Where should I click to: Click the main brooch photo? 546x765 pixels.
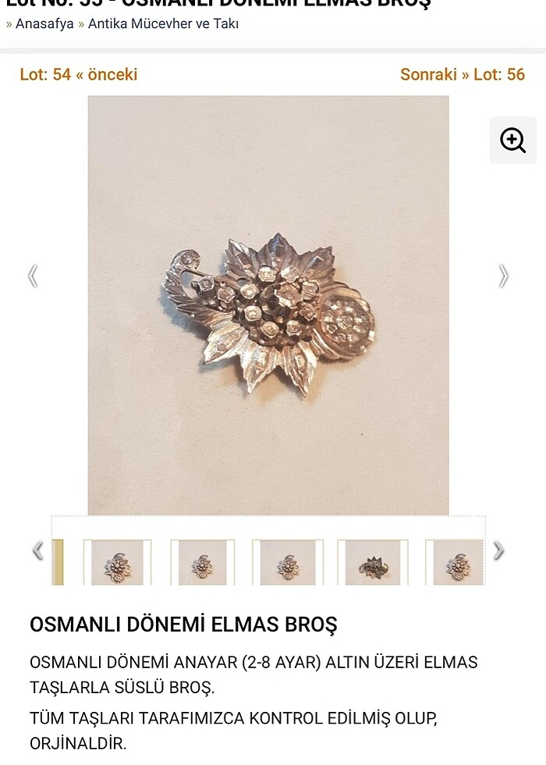[268, 305]
